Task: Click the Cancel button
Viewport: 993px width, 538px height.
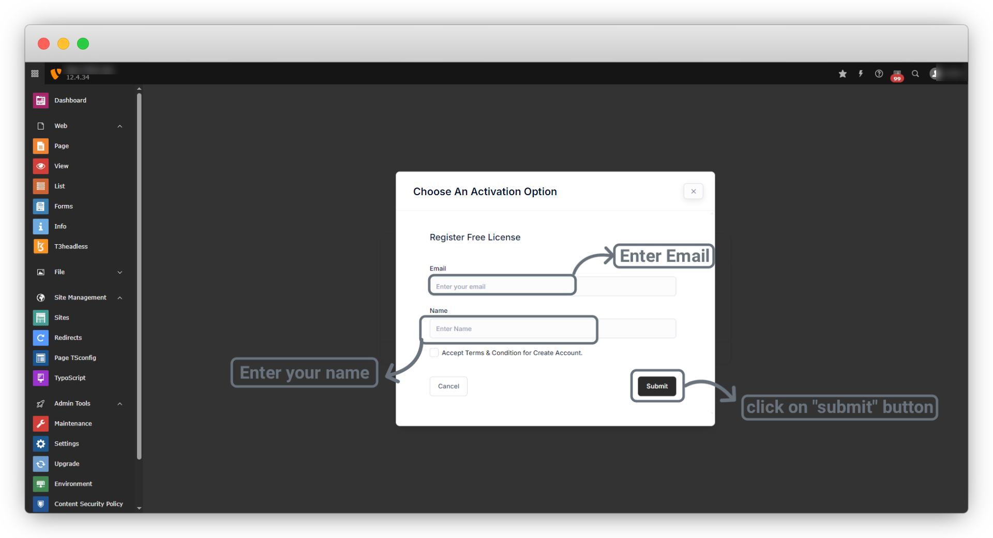Action: pos(448,386)
